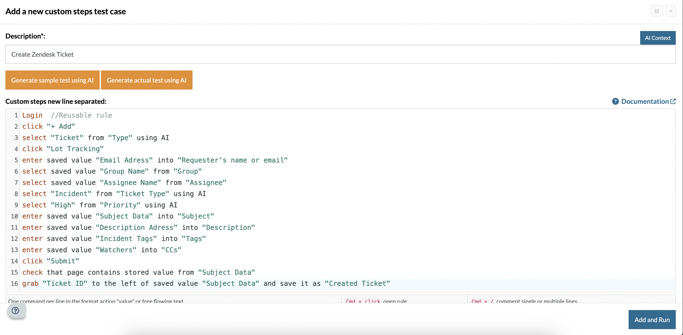This screenshot has width=683, height=335.
Task: Collapse the dialog with the shrink icon
Action: pyautogui.click(x=657, y=11)
